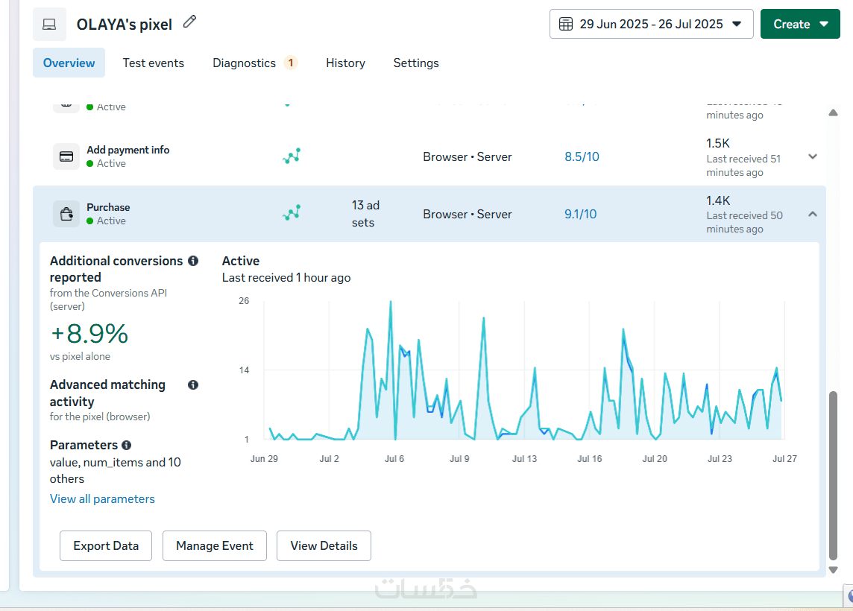Screen dimensions: 853x611
Task: Click the Purchase shopping bag icon
Action: click(x=66, y=214)
